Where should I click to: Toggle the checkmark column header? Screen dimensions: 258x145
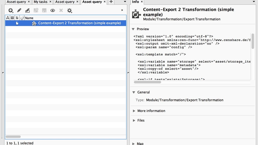[22, 18]
